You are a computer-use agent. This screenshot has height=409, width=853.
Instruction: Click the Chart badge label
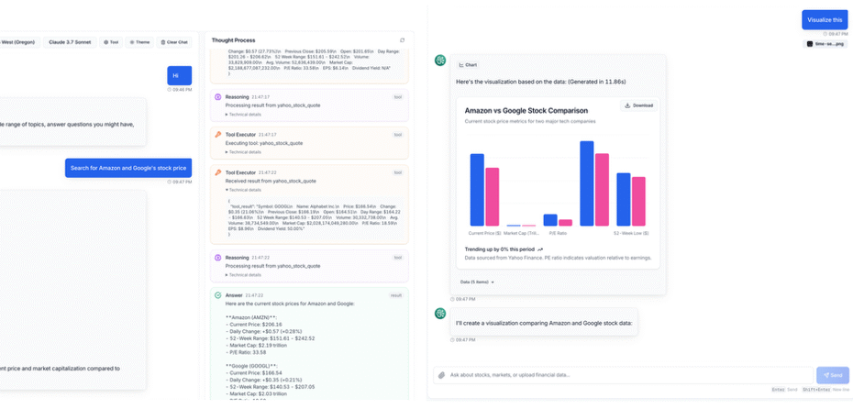pyautogui.click(x=468, y=65)
